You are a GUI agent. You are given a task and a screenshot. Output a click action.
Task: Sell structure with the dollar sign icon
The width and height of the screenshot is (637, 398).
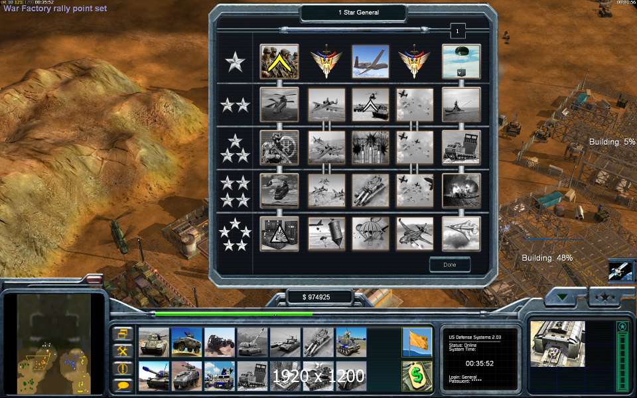point(417,375)
